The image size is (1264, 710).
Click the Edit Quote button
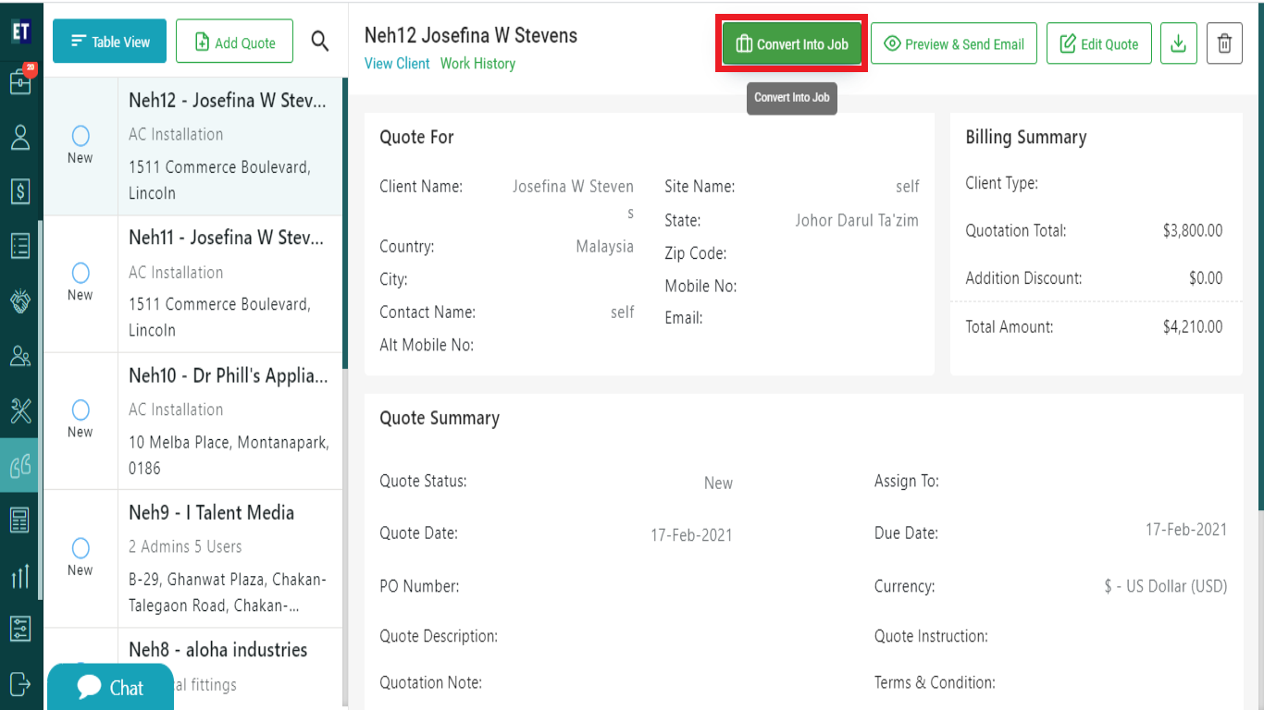point(1099,43)
